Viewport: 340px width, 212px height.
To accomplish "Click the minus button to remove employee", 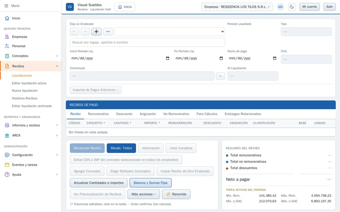I will 108,31.
